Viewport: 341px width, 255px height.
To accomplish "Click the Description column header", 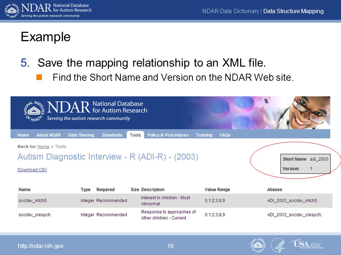I will (153, 189).
